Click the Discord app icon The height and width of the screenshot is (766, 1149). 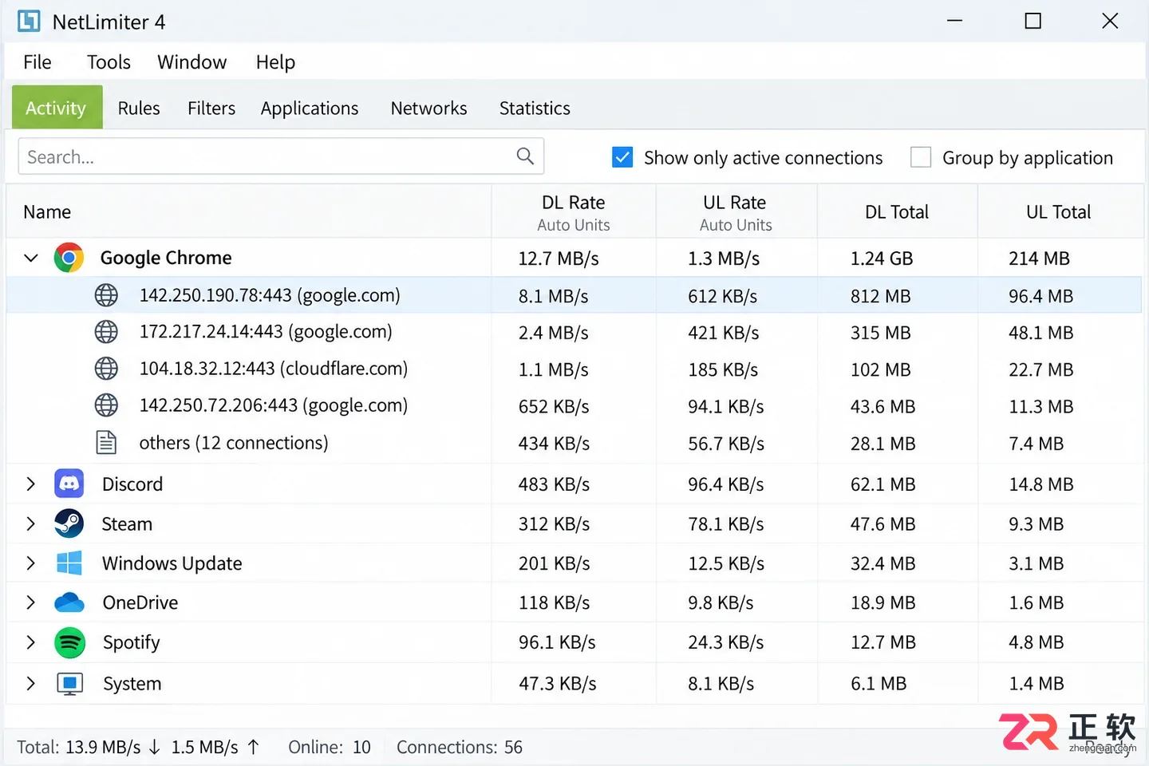(x=69, y=484)
